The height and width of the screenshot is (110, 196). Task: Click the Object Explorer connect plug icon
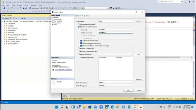(x=11, y=18)
